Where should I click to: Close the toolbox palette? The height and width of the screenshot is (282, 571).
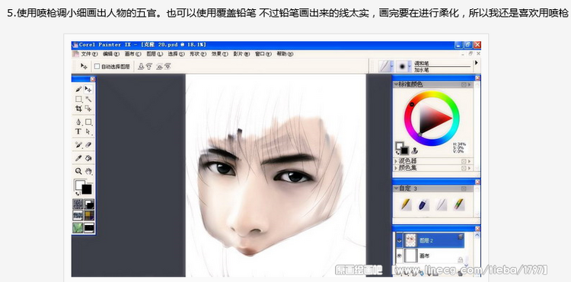click(92, 78)
